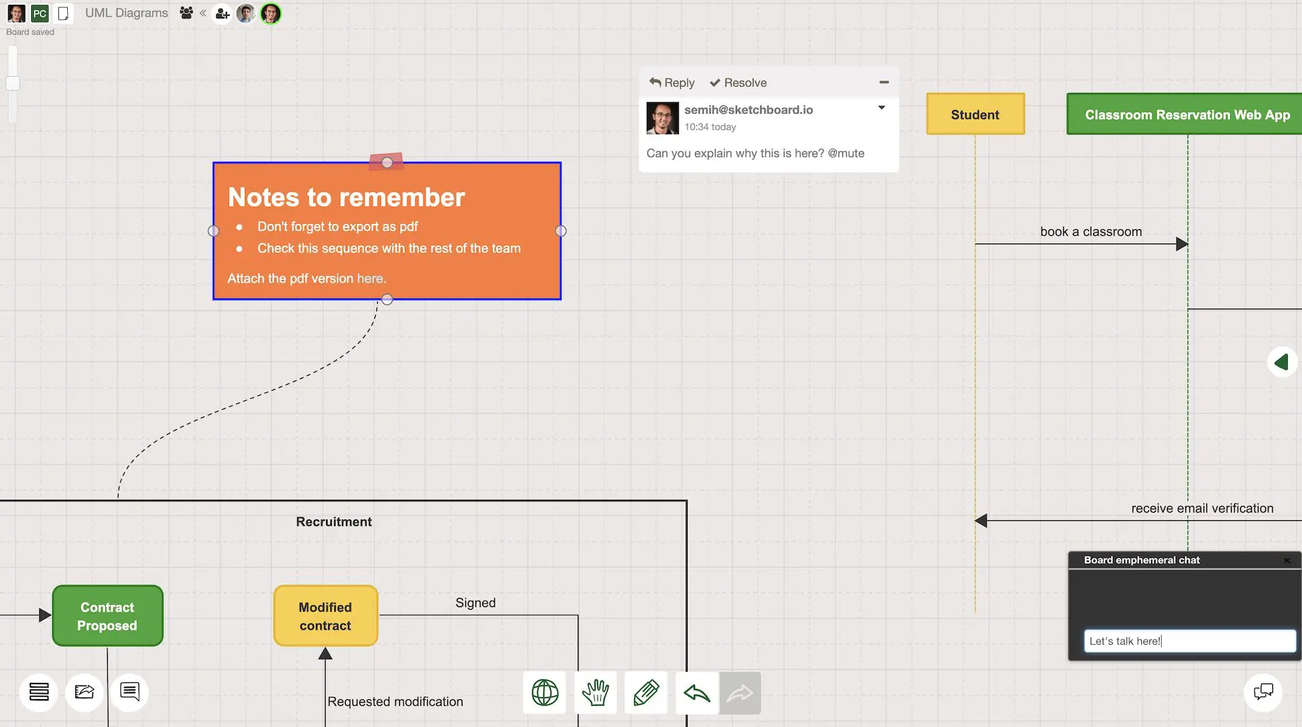Select the Student lifeline box
The image size is (1302, 727).
[x=975, y=114]
